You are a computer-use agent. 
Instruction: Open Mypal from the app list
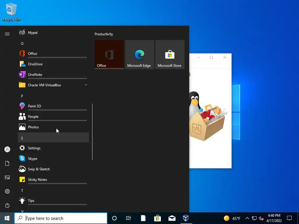[53, 33]
